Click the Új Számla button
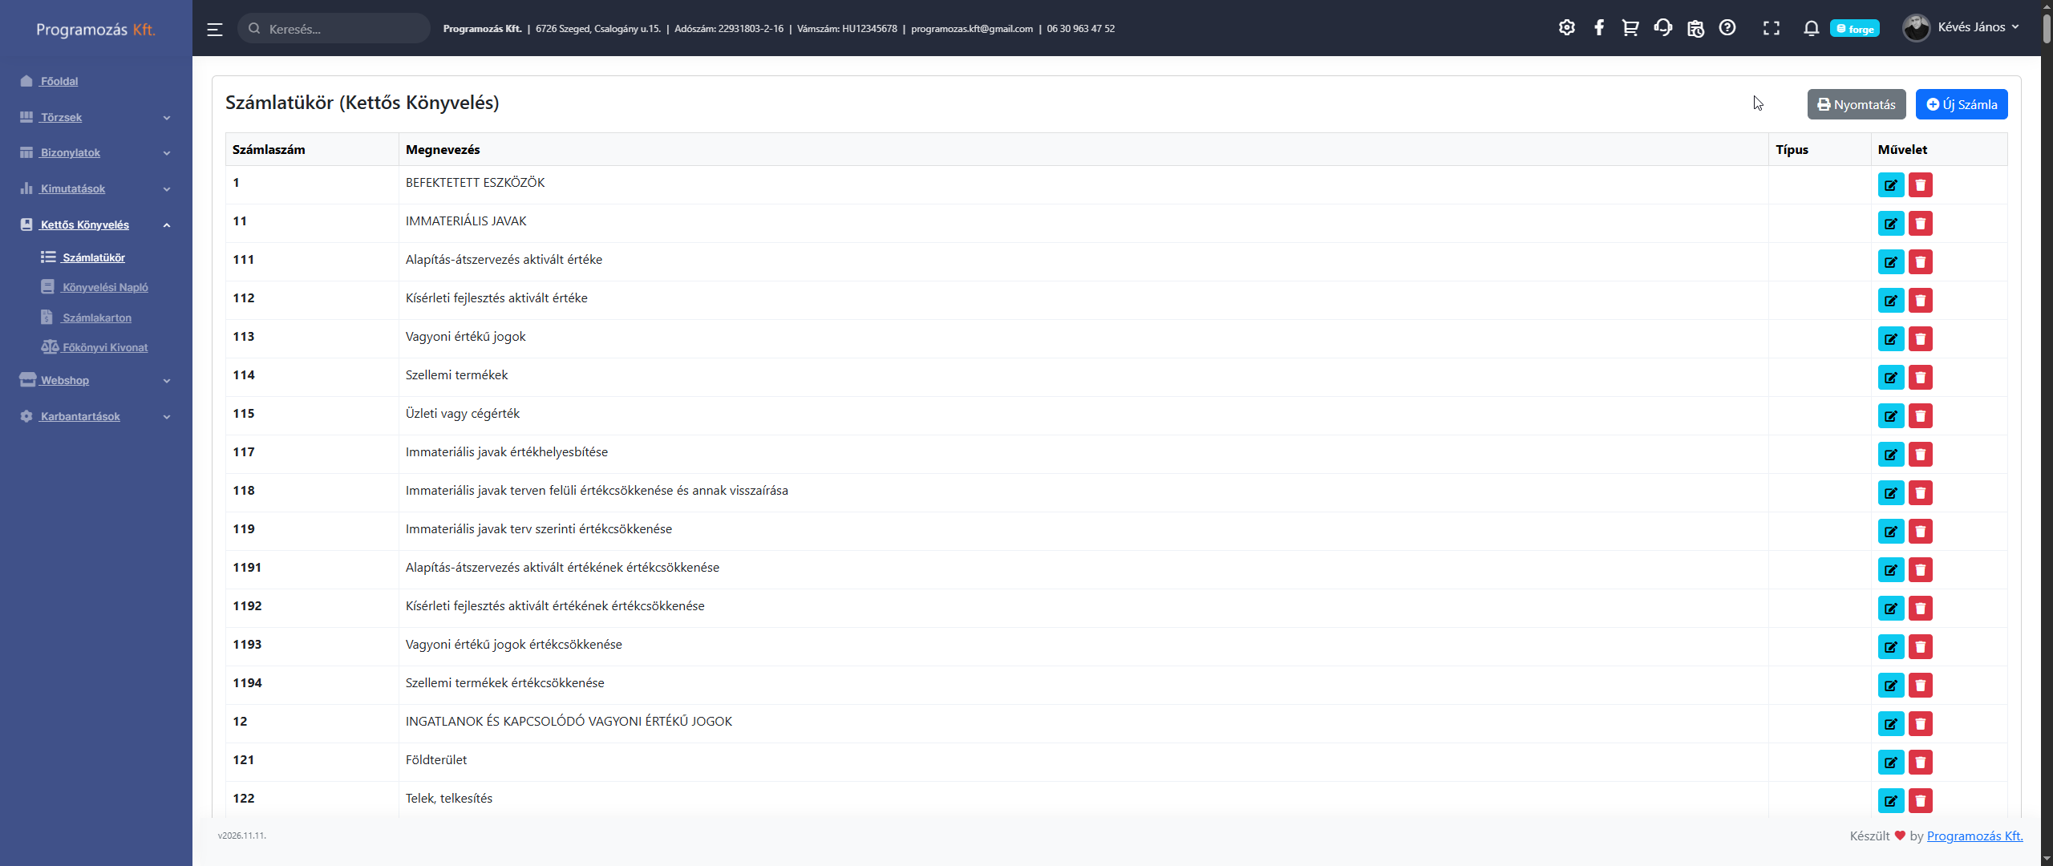The height and width of the screenshot is (866, 2053). click(1961, 104)
